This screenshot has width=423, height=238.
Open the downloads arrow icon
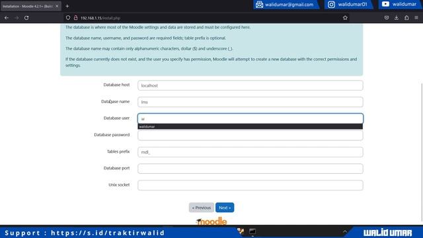tap(397, 18)
